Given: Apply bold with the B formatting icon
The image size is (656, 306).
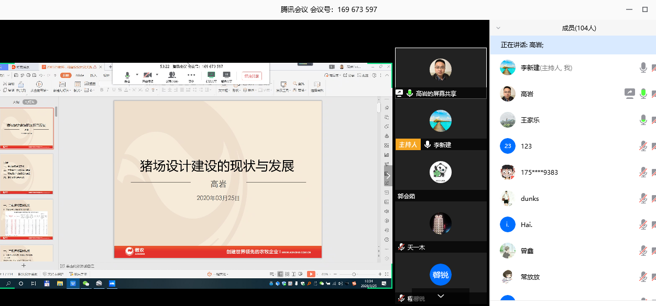Looking at the screenshot, I should pyautogui.click(x=103, y=89).
